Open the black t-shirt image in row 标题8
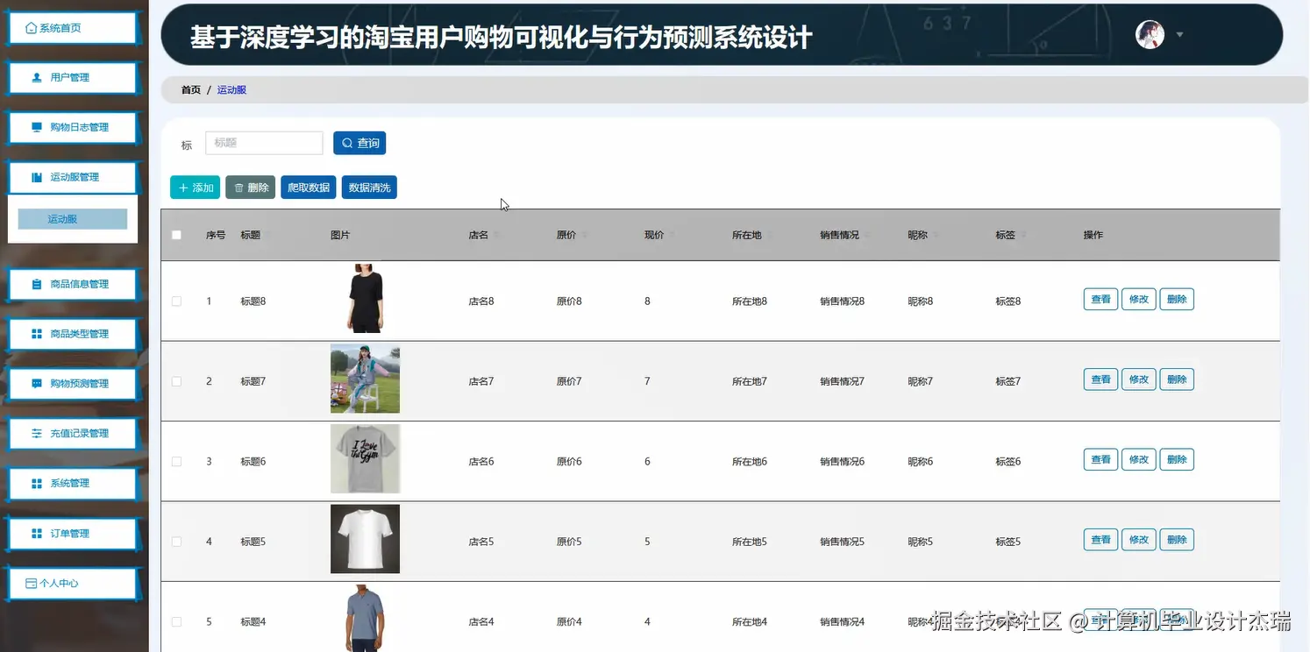Image resolution: width=1310 pixels, height=652 pixels. (x=365, y=299)
